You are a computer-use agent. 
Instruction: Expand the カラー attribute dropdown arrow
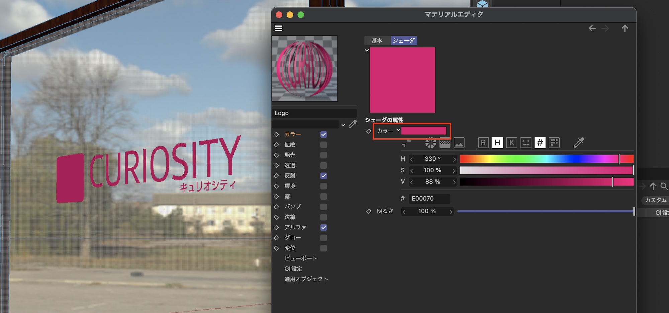click(398, 130)
